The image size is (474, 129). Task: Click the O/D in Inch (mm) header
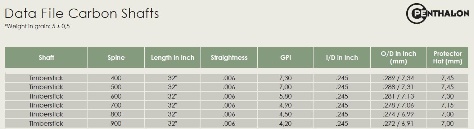point(398,57)
